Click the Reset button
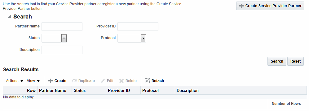 coord(295,61)
